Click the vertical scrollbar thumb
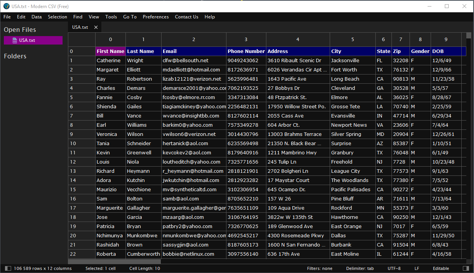The image size is (474, 273). pyautogui.click(x=469, y=36)
